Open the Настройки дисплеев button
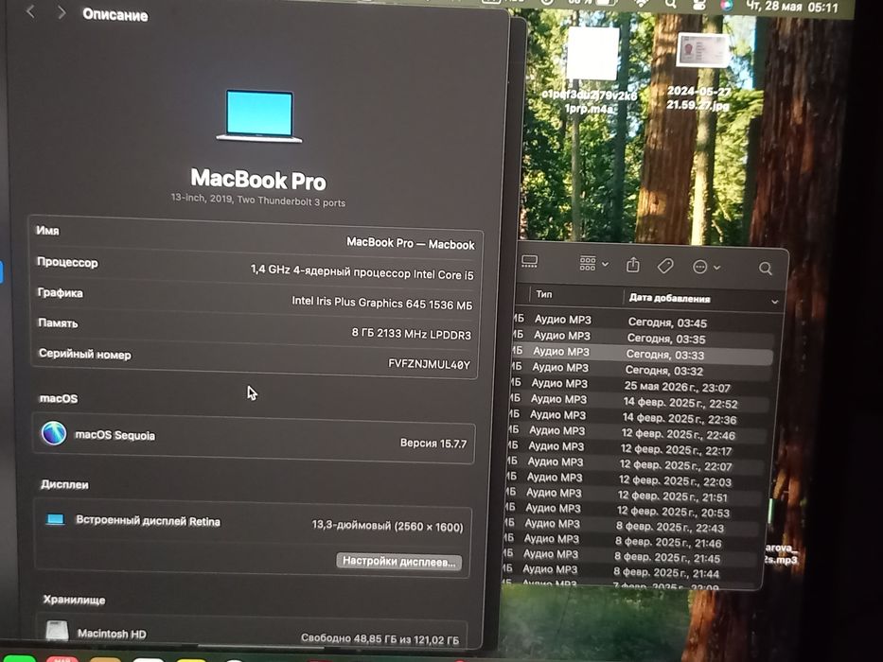 pos(399,561)
